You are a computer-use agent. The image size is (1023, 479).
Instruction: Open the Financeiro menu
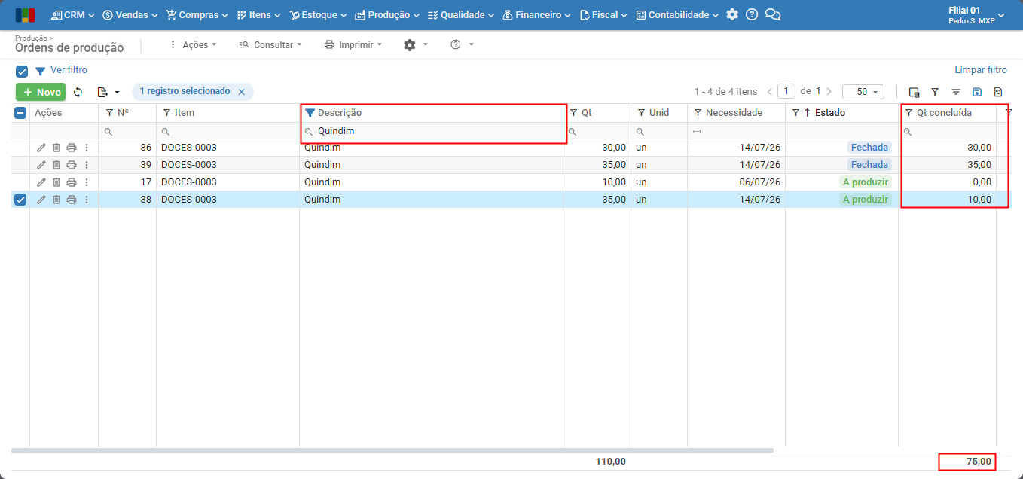tap(536, 15)
